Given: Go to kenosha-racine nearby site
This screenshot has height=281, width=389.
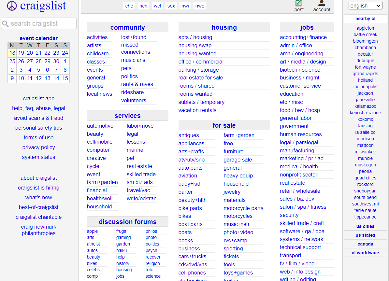Looking at the screenshot, I should tap(365, 113).
